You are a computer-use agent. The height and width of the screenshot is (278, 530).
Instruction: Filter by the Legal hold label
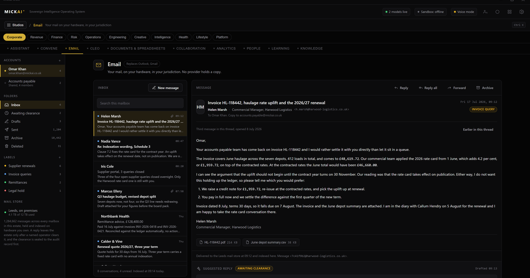[32, 191]
